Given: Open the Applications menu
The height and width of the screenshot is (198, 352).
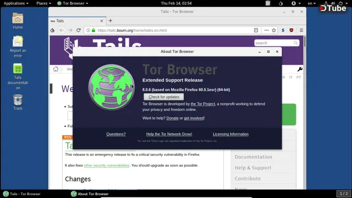Looking at the screenshot, I should 16,3.
